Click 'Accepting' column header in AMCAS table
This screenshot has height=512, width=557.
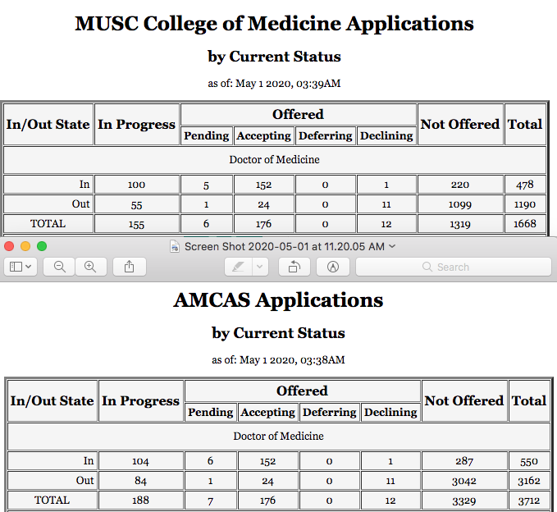point(268,412)
